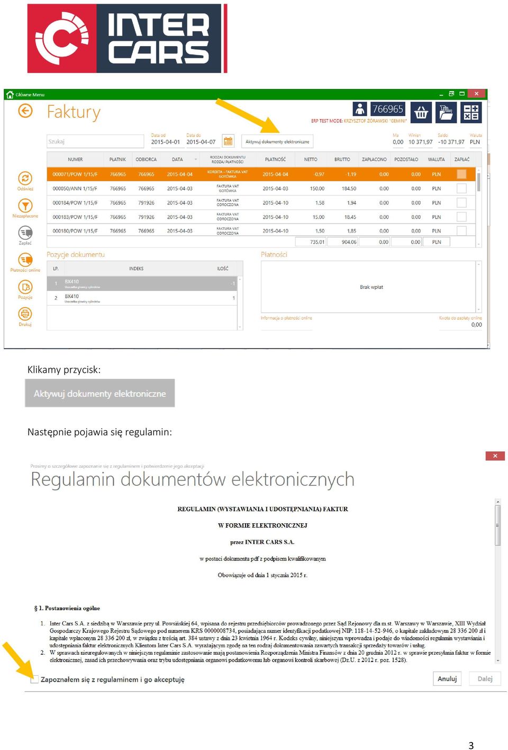
Task: Open the shopping basket icon
Action: click(421, 112)
